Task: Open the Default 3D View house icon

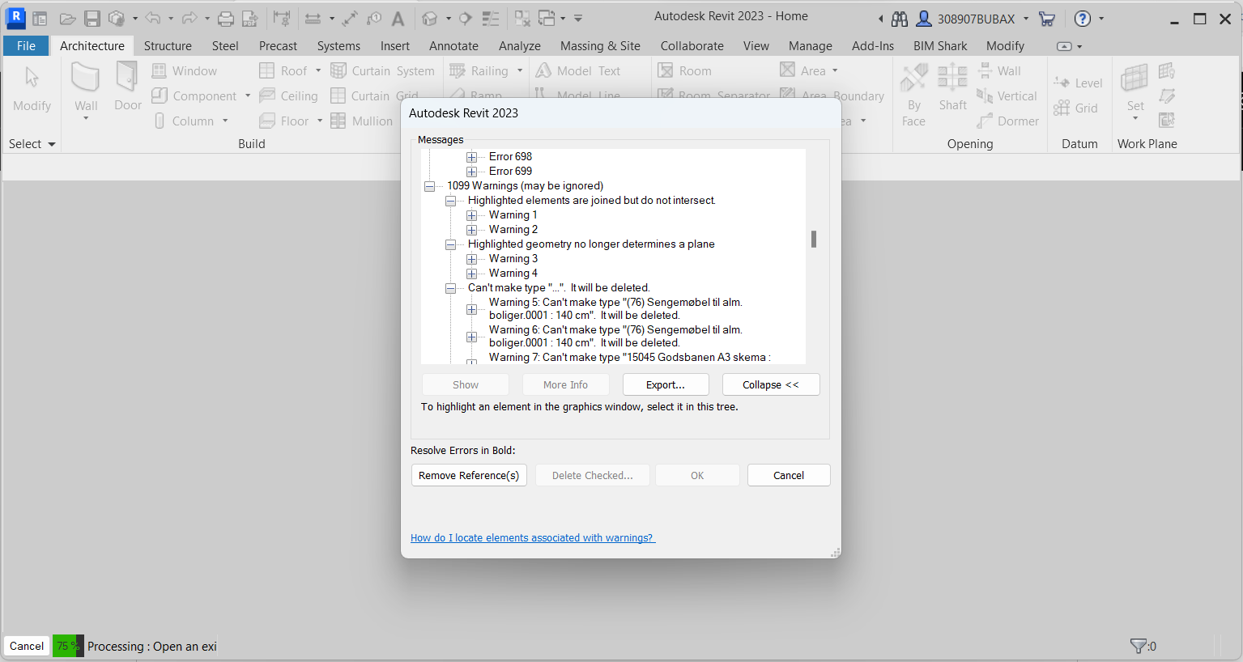Action: [430, 18]
